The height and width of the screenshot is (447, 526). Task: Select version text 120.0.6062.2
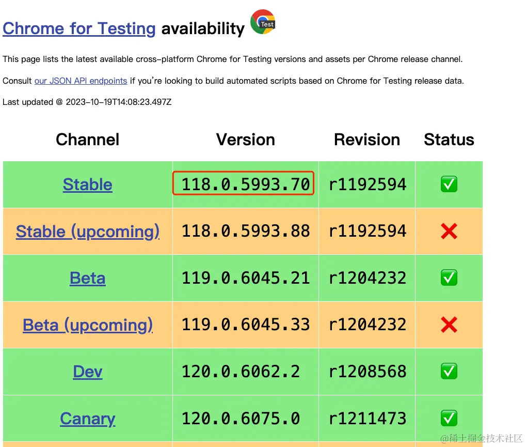point(241,372)
